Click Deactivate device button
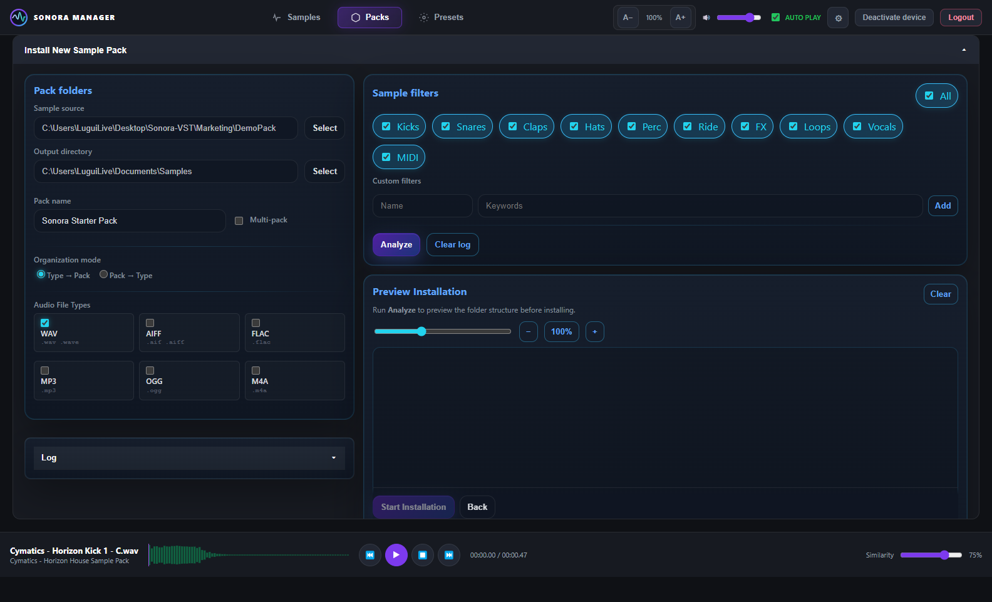Viewport: 992px width, 602px height. tap(894, 18)
